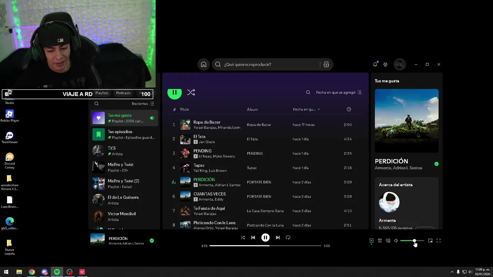This screenshot has width=493, height=277.
Task: Open PORTATE BIEN album in PERDICIÓN row
Action: [x=259, y=182]
